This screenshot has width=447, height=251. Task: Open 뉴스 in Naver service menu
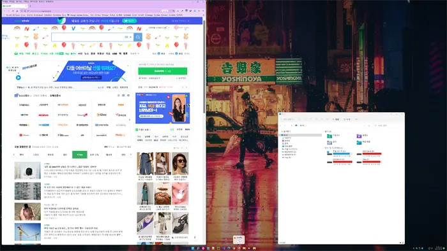pos(86,54)
